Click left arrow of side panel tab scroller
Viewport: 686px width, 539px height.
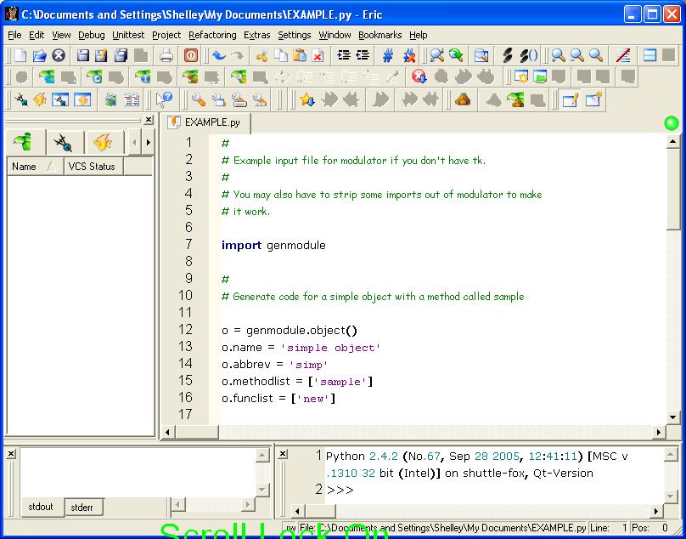(x=134, y=143)
